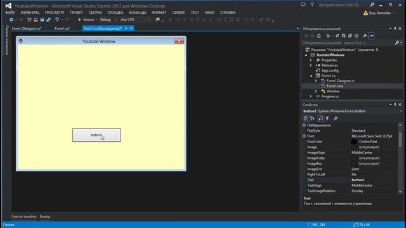This screenshot has width=406, height=228.
Task: Collapse the YoutubeWindows project node
Action: tap(306, 55)
